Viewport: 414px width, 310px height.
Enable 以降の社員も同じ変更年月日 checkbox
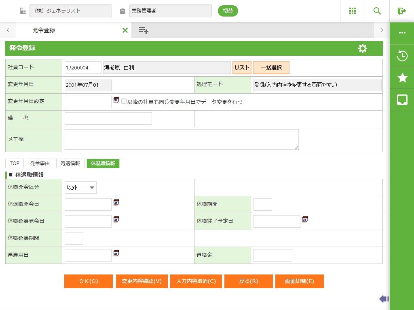coord(124,102)
